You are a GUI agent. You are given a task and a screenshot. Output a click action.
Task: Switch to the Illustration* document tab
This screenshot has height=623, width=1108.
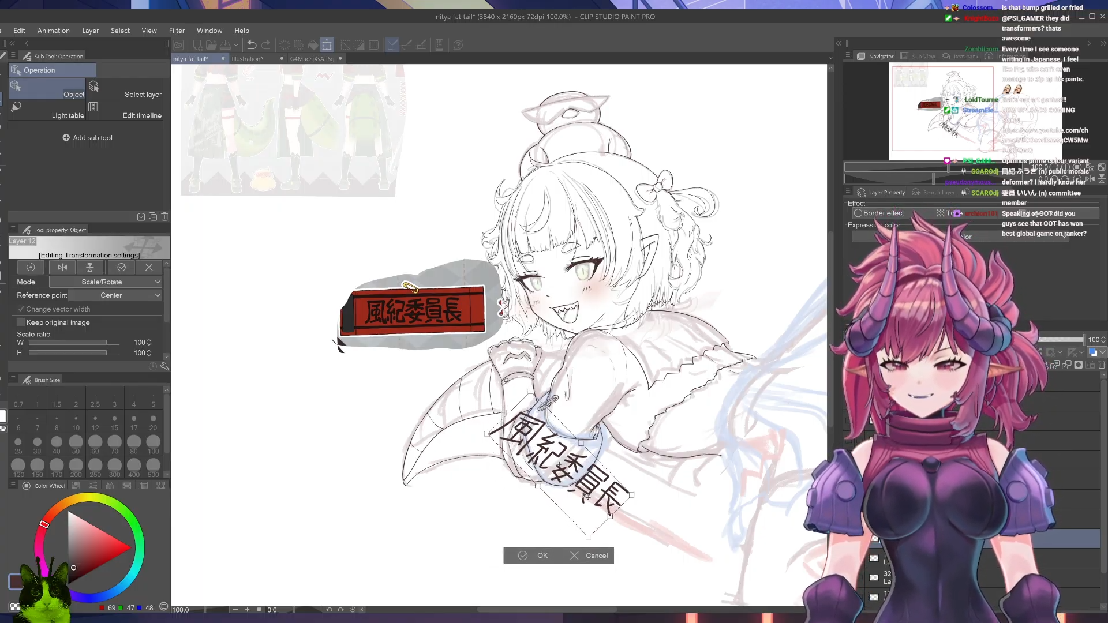[247, 59]
